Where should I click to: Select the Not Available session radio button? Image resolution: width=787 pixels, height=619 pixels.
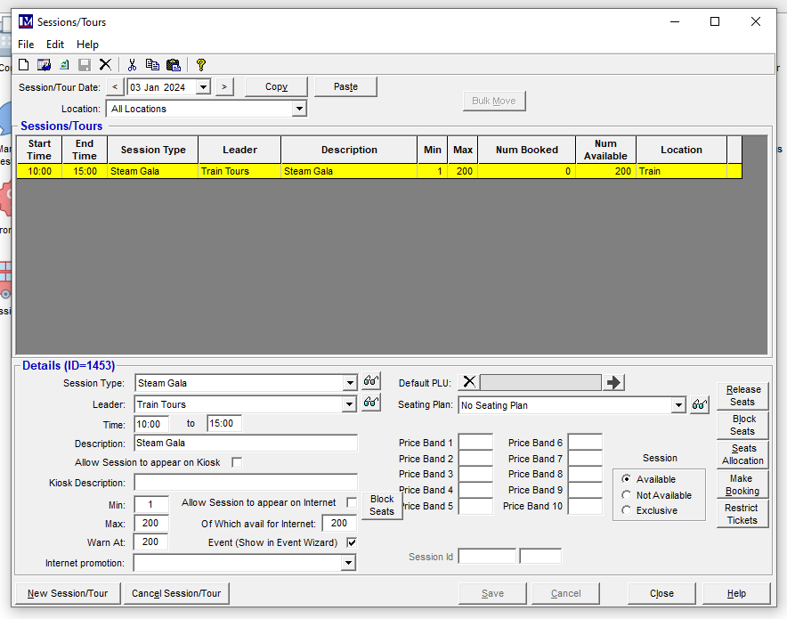coord(627,495)
